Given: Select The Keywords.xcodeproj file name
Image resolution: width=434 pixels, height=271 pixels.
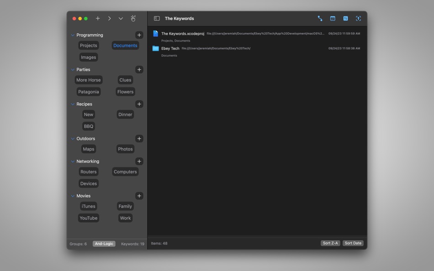Looking at the screenshot, I should pyautogui.click(x=183, y=34).
